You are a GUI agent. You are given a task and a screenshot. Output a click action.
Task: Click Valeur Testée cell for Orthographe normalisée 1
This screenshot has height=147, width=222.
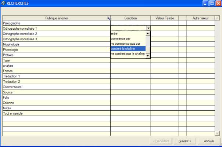pyautogui.click(x=165, y=28)
